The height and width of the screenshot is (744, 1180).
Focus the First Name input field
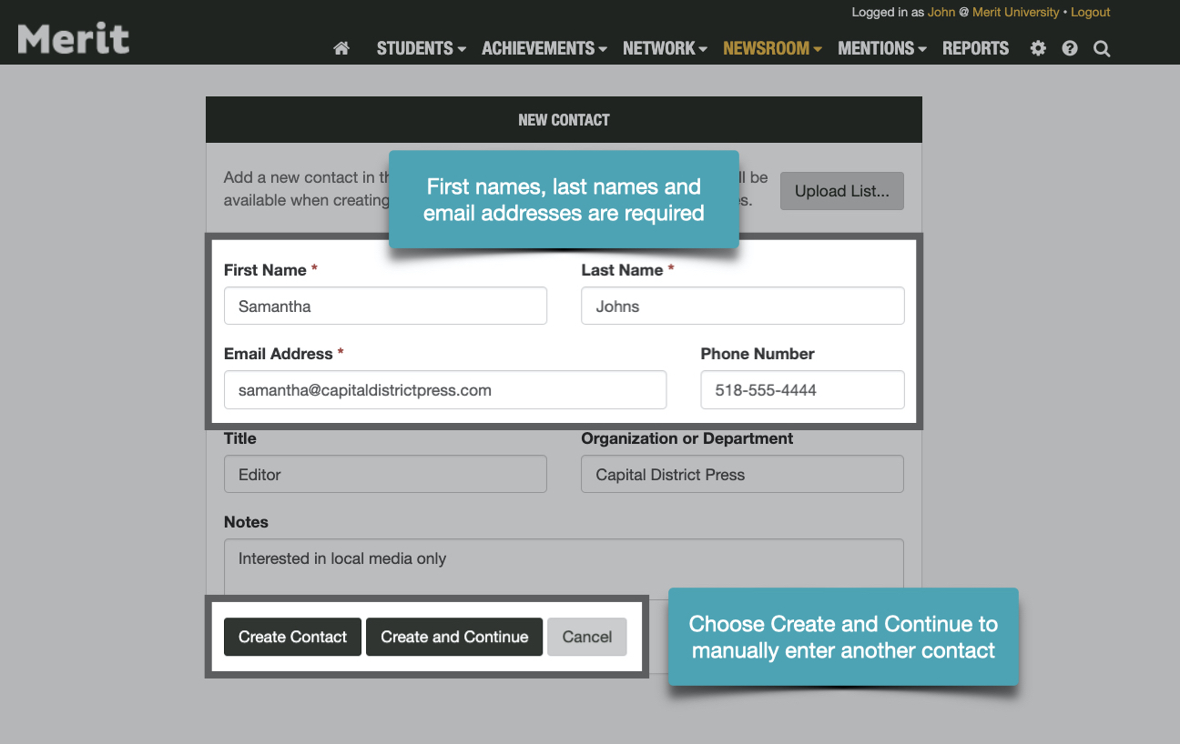coord(385,307)
